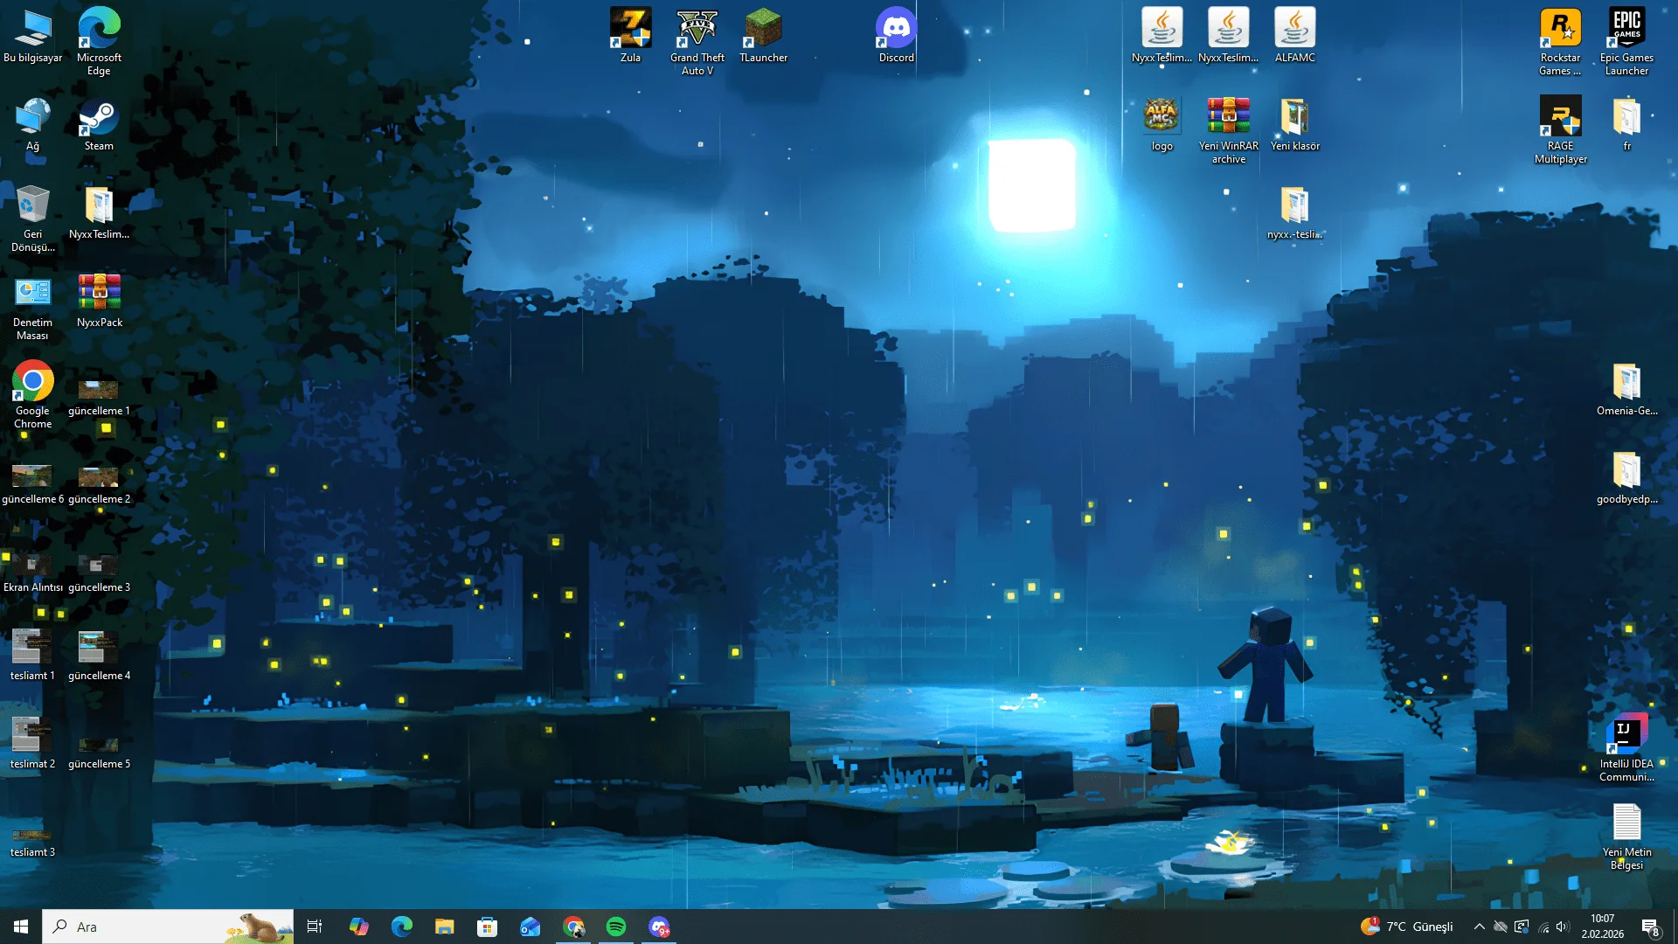Switch to Chrome on the taskbar
The image size is (1678, 944).
coord(573,927)
